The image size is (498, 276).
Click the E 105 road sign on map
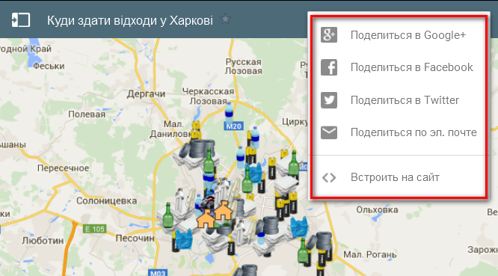[x=95, y=229]
